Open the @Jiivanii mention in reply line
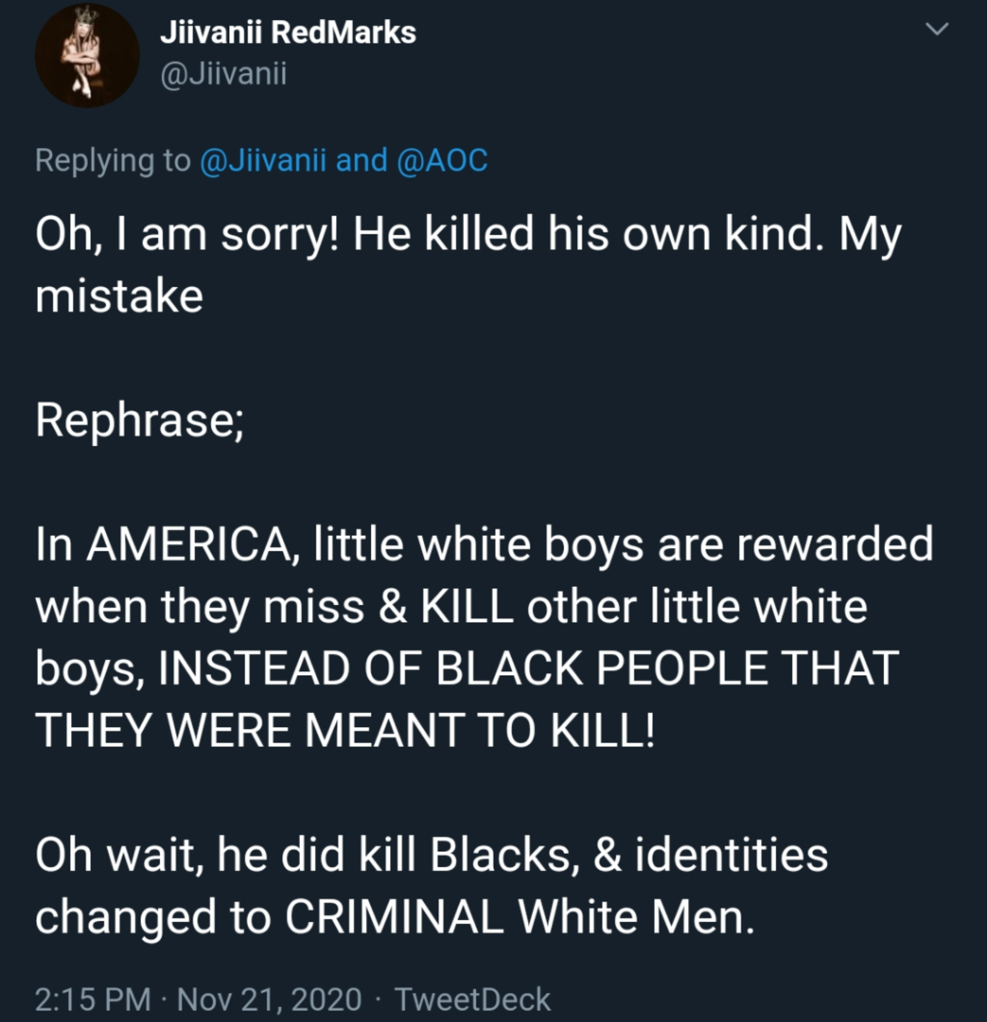This screenshot has height=1022, width=987. click(x=264, y=160)
